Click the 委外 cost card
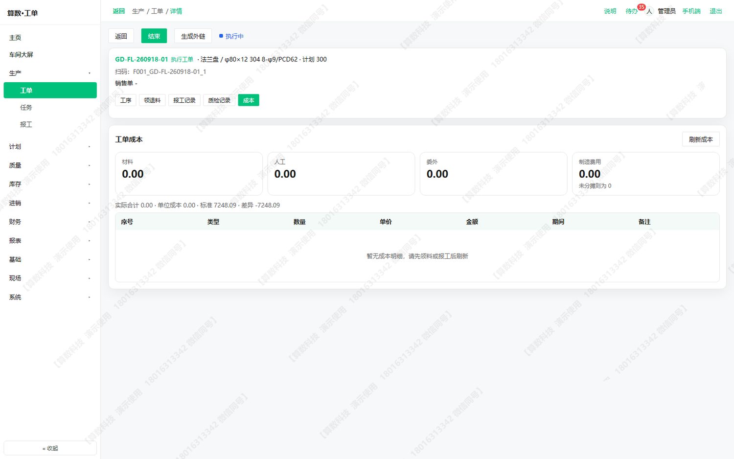The width and height of the screenshot is (734, 459). [x=493, y=174]
